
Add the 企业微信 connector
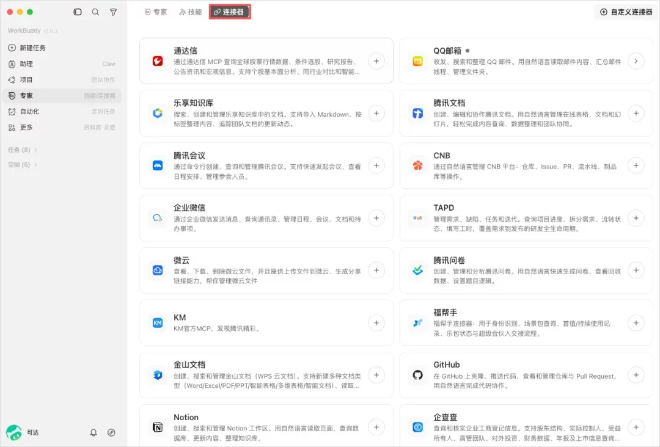[376, 218]
